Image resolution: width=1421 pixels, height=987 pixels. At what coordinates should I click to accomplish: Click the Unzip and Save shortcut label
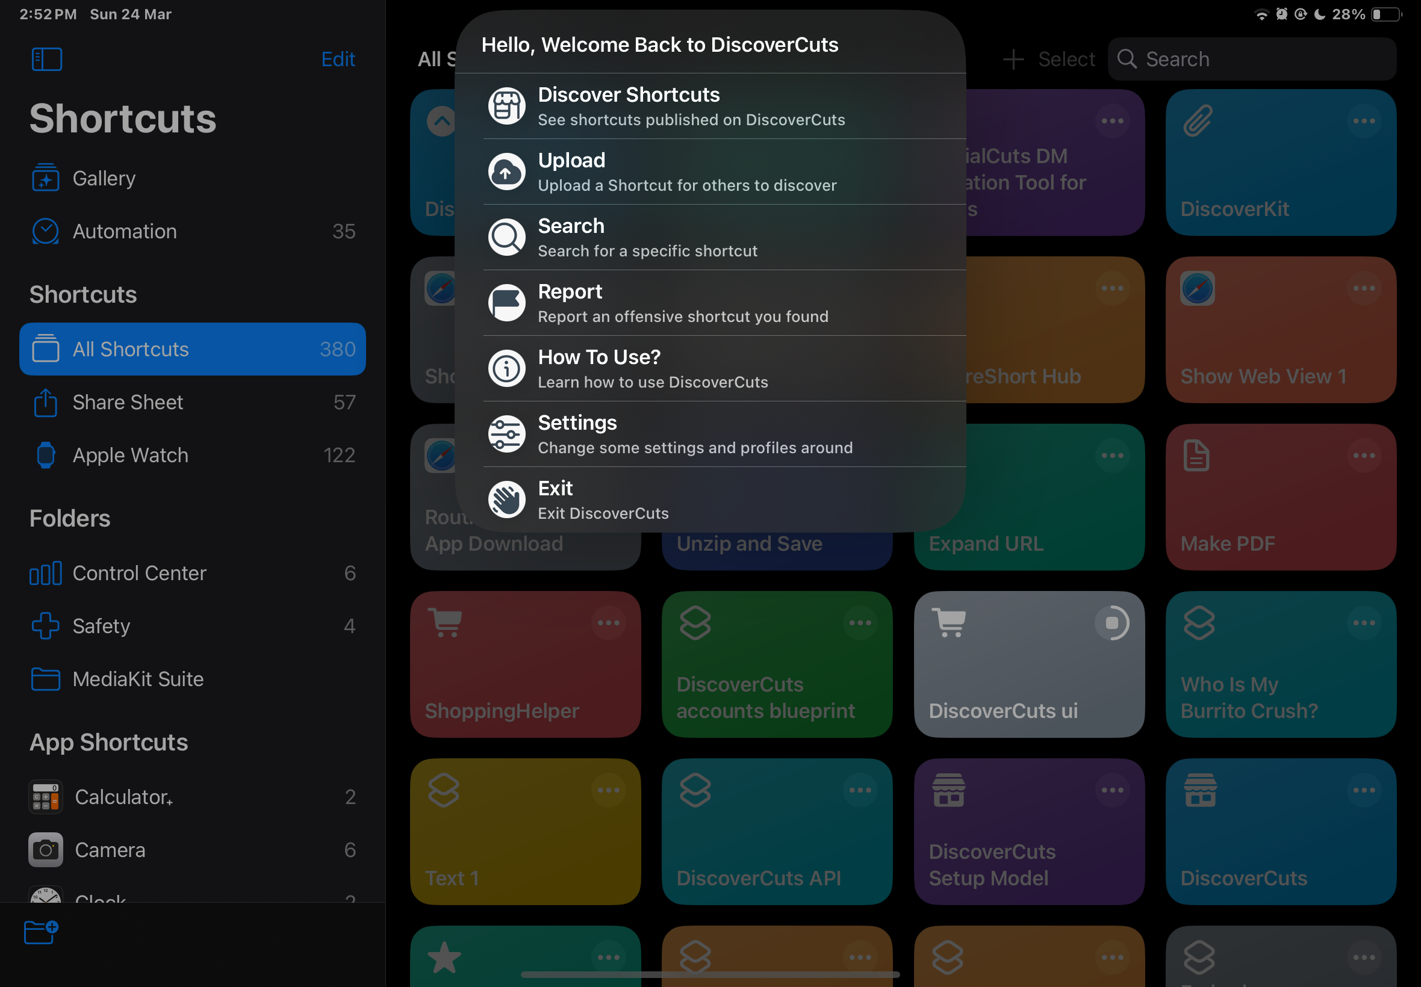749,543
